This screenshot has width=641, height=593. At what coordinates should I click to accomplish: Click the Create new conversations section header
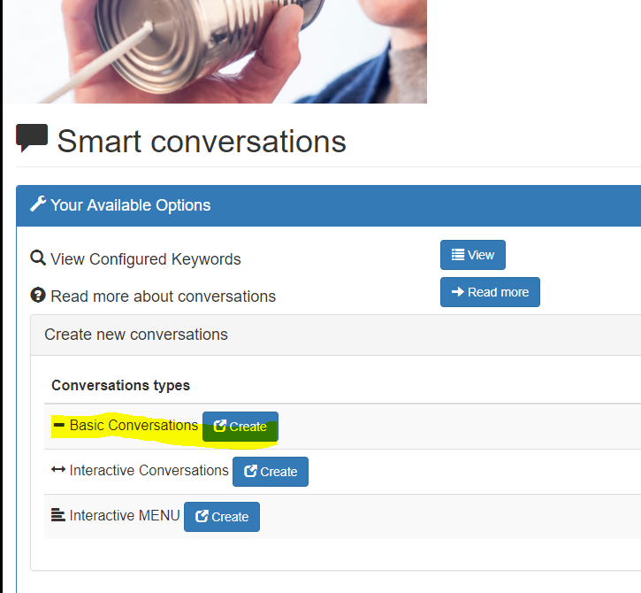click(x=336, y=335)
